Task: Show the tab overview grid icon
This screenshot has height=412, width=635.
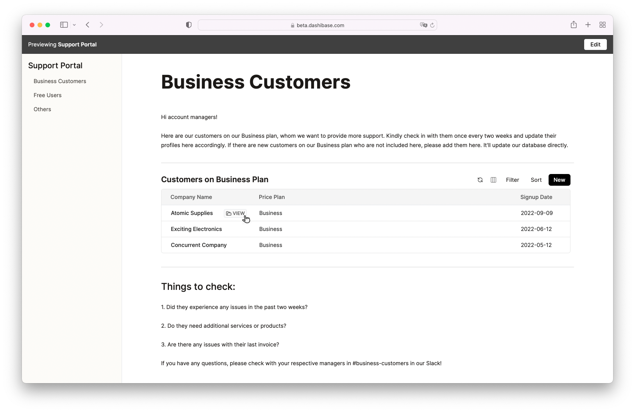Action: point(603,25)
